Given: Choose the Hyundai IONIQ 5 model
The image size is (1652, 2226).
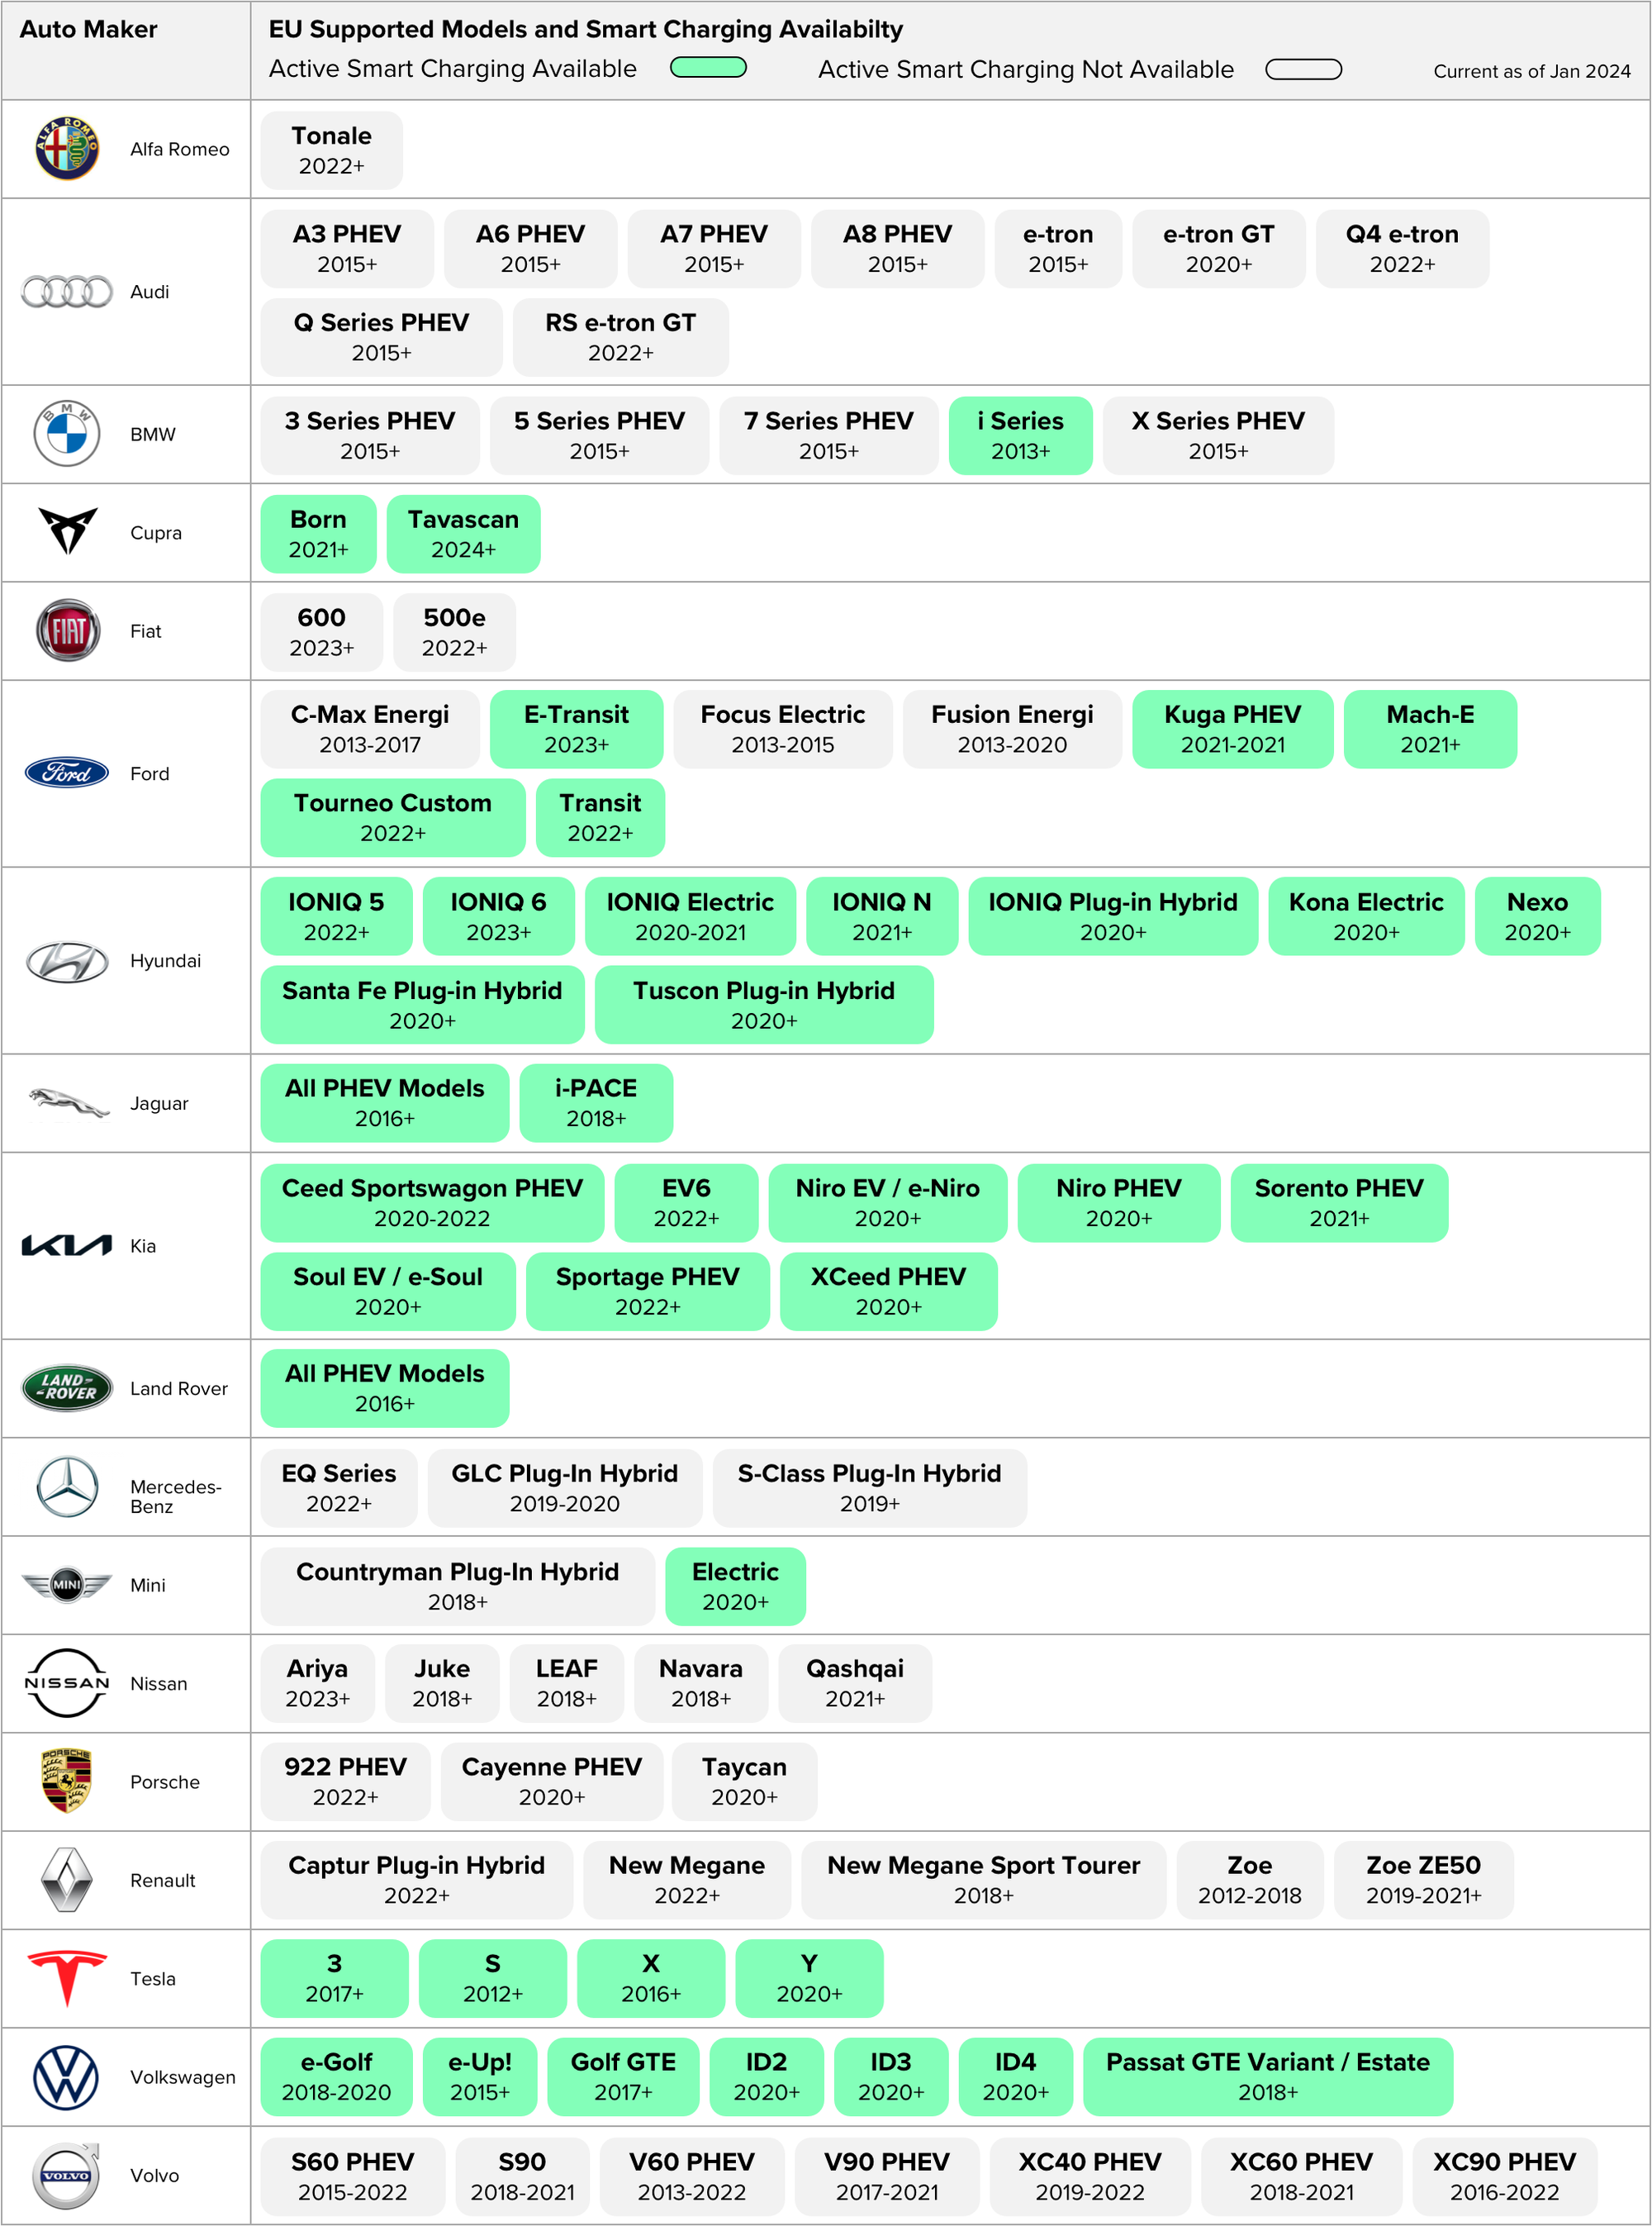Looking at the screenshot, I should pyautogui.click(x=336, y=916).
